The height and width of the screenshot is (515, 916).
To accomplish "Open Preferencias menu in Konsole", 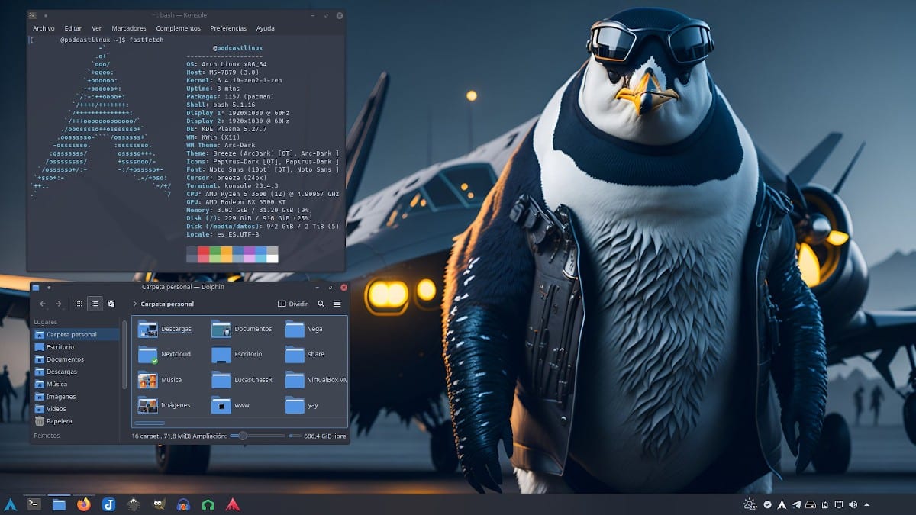I will (228, 28).
